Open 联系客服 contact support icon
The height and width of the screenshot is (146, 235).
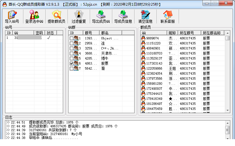[x=167, y=17]
